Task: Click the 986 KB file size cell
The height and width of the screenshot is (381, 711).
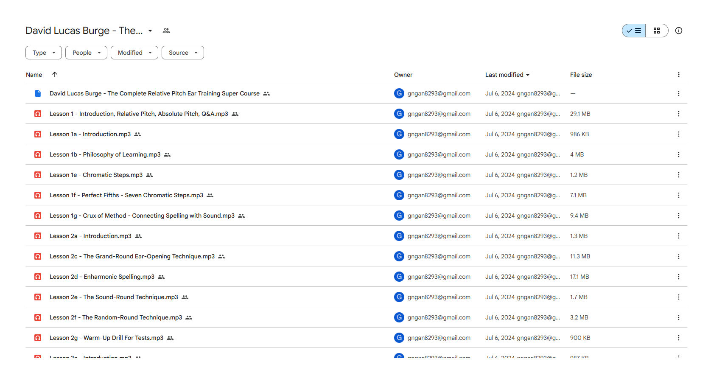Action: [579, 134]
